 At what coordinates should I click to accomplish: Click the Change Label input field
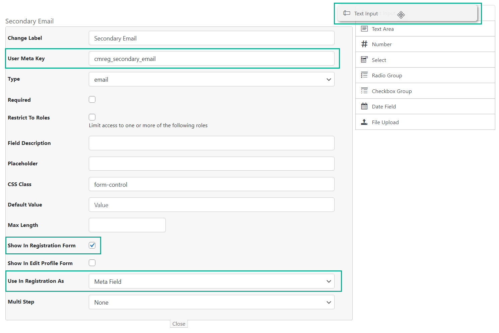coord(212,38)
